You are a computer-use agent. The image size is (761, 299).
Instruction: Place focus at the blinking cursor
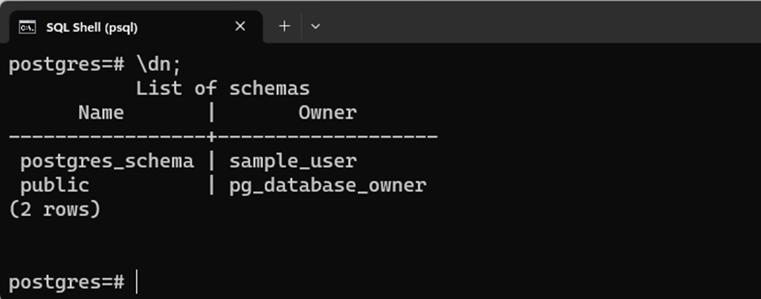tap(137, 282)
